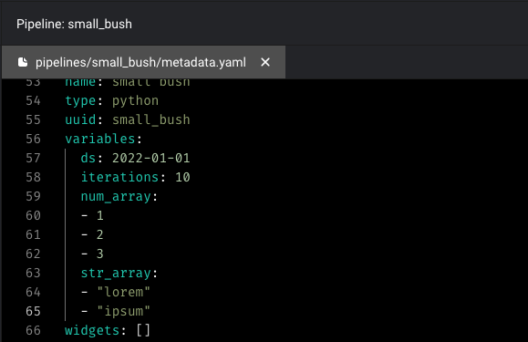Click list item 2 on line 61
528x342 pixels.
click(100, 235)
